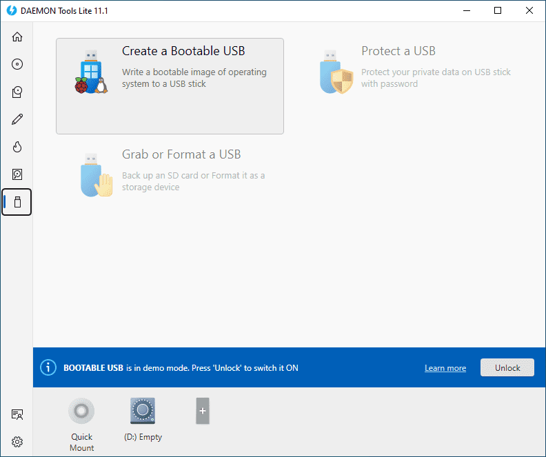Select the (D:) Empty virtual drive
Image resolution: width=546 pixels, height=457 pixels.
pyautogui.click(x=143, y=411)
